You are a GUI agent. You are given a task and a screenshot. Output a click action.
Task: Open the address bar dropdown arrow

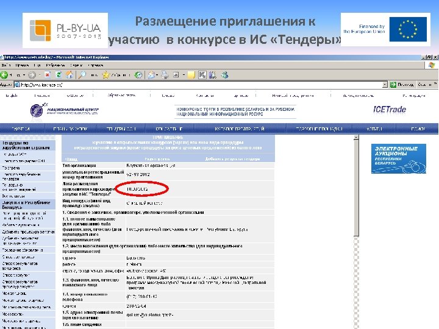coord(385,85)
